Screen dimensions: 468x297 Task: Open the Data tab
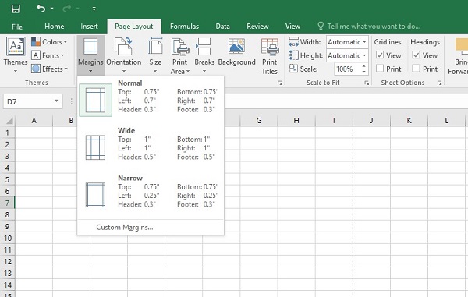(222, 27)
